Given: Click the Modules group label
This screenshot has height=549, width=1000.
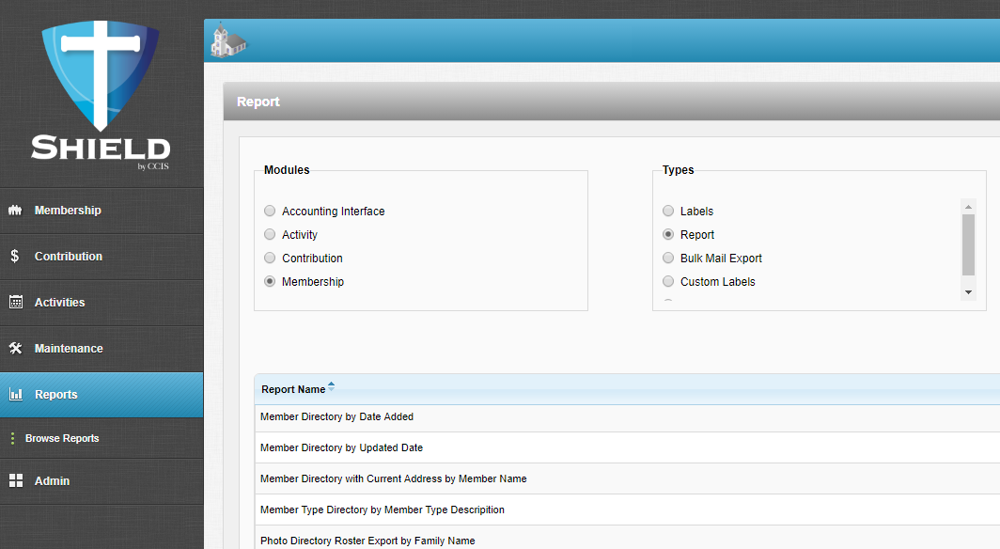Looking at the screenshot, I should [x=287, y=169].
